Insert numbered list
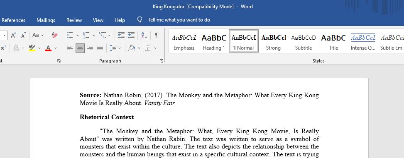 coord(86,35)
